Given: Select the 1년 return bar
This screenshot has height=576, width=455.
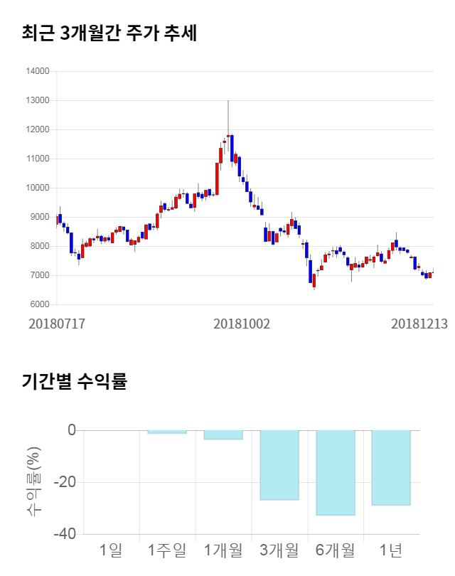Looking at the screenshot, I should pyautogui.click(x=391, y=467).
